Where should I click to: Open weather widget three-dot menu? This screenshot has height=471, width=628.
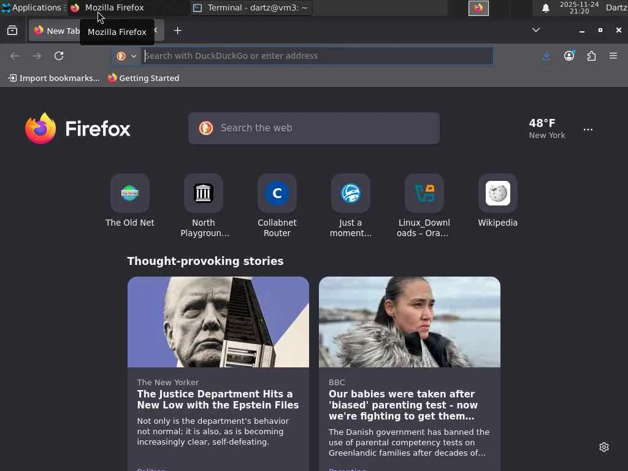pyautogui.click(x=588, y=129)
